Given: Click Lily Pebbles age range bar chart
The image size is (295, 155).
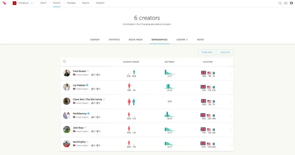Looking at the screenshot, I should coord(169,87).
